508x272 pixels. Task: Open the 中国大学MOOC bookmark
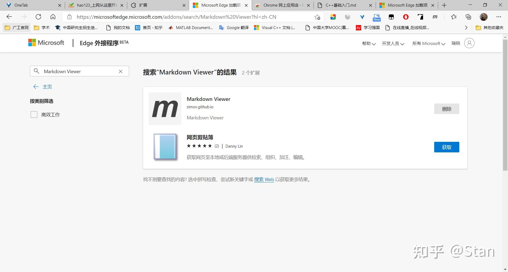tap(327, 28)
